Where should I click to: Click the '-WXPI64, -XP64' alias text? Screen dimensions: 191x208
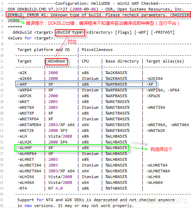(x=163, y=90)
